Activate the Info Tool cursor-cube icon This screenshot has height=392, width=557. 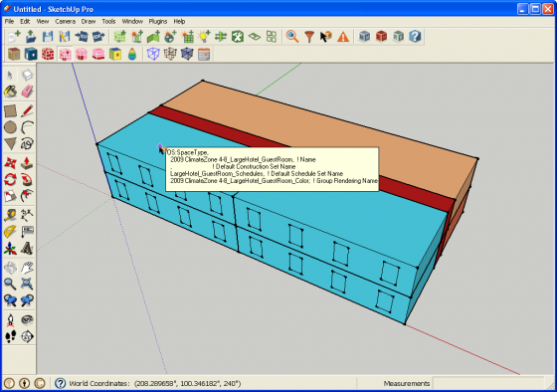pyautogui.click(x=326, y=37)
